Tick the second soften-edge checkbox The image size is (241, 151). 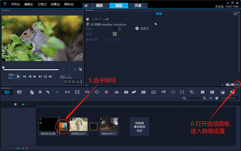[110, 39]
